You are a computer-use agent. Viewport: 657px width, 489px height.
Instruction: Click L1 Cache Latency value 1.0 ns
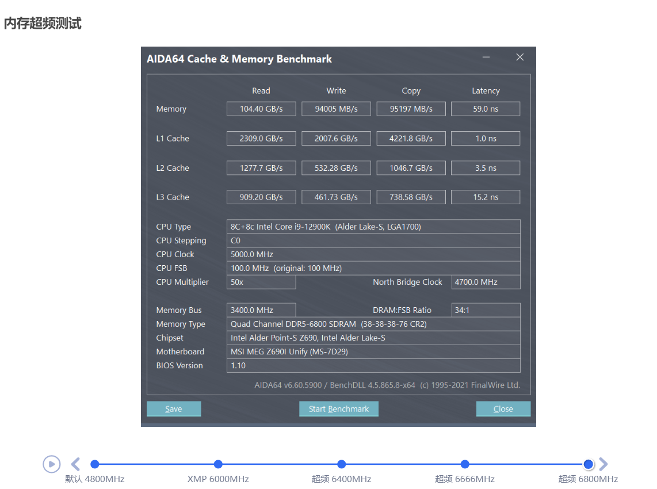pyautogui.click(x=486, y=138)
